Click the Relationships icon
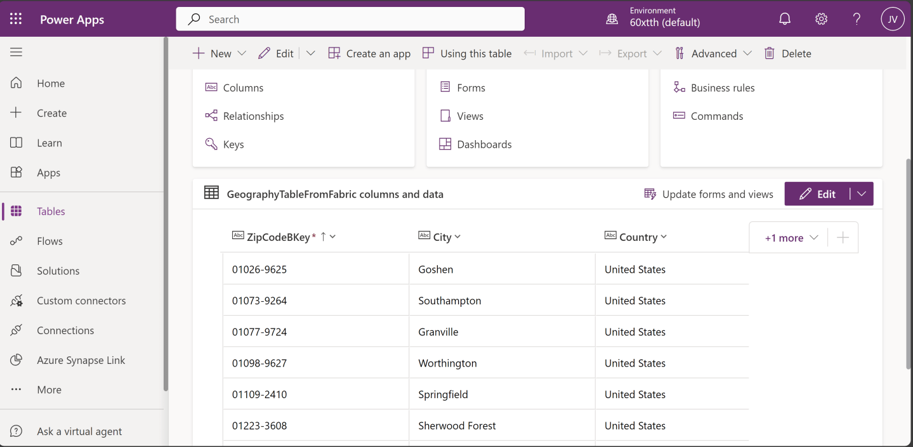 (x=211, y=116)
